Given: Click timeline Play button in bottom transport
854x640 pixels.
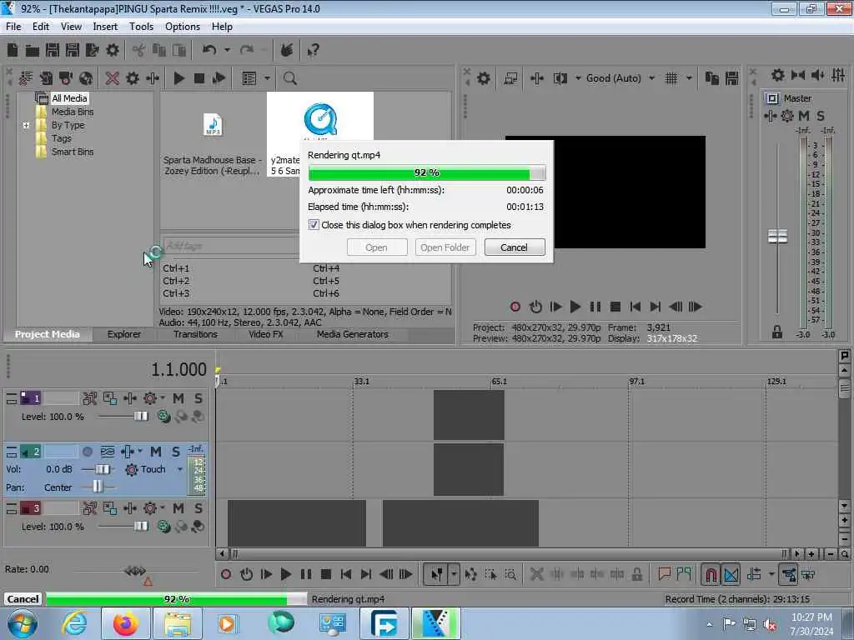Looking at the screenshot, I should coord(285,574).
